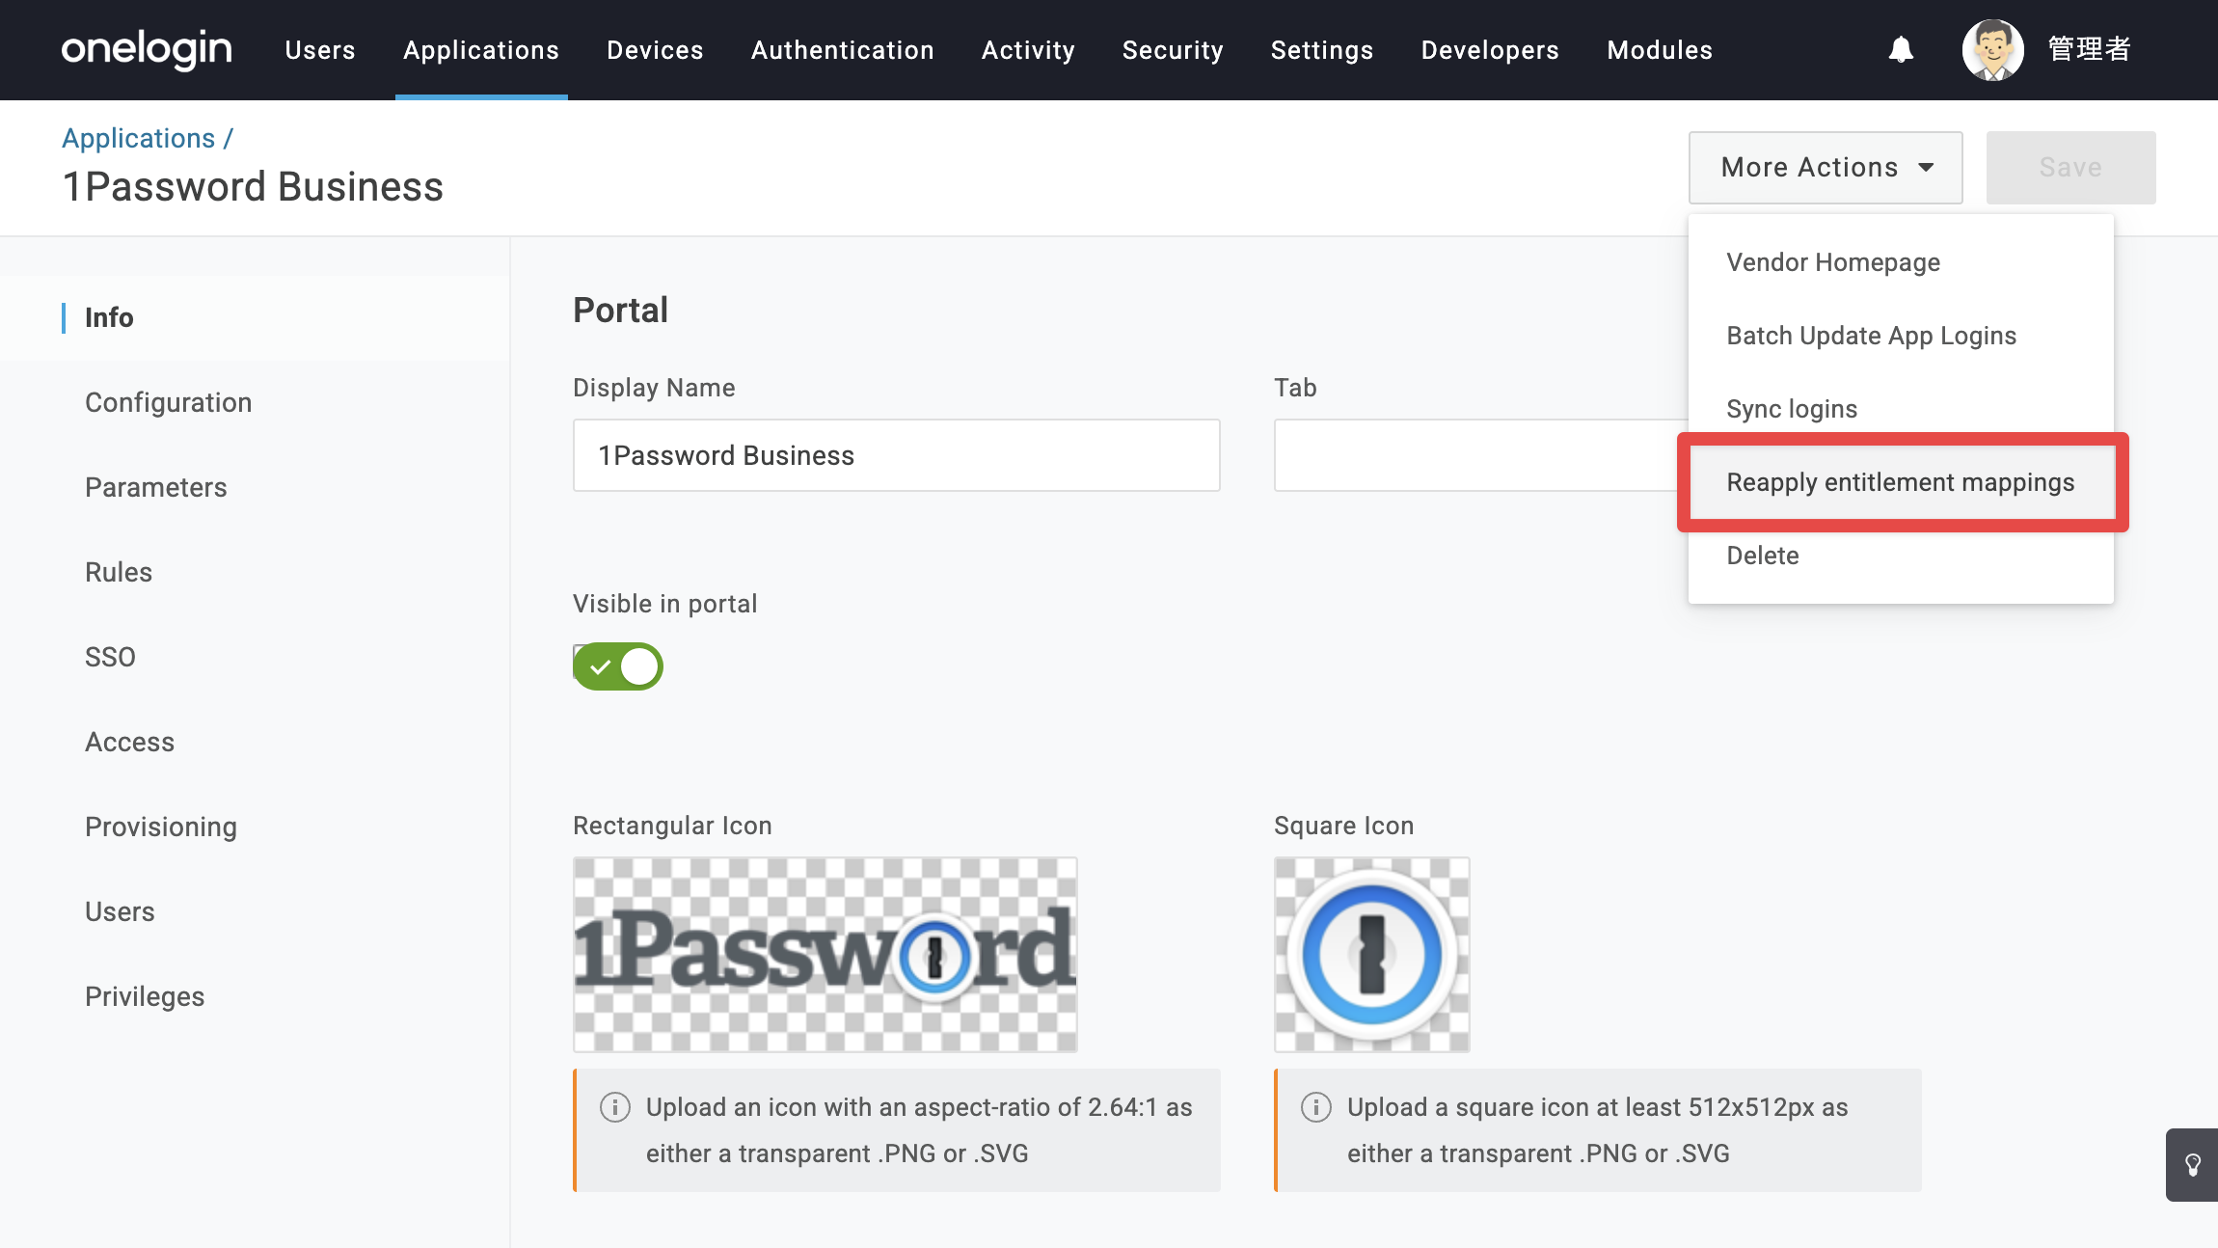Follow the Applications breadcrumb link
Viewport: 2218px width, 1248px height.
(139, 139)
